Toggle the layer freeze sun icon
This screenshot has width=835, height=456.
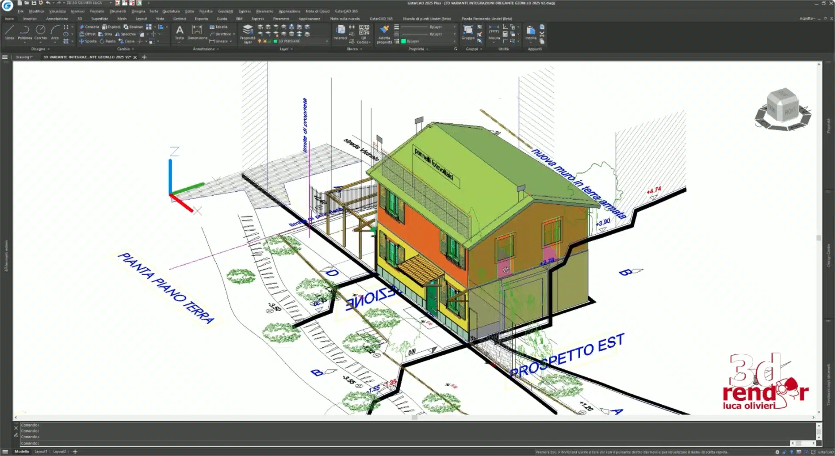264,41
